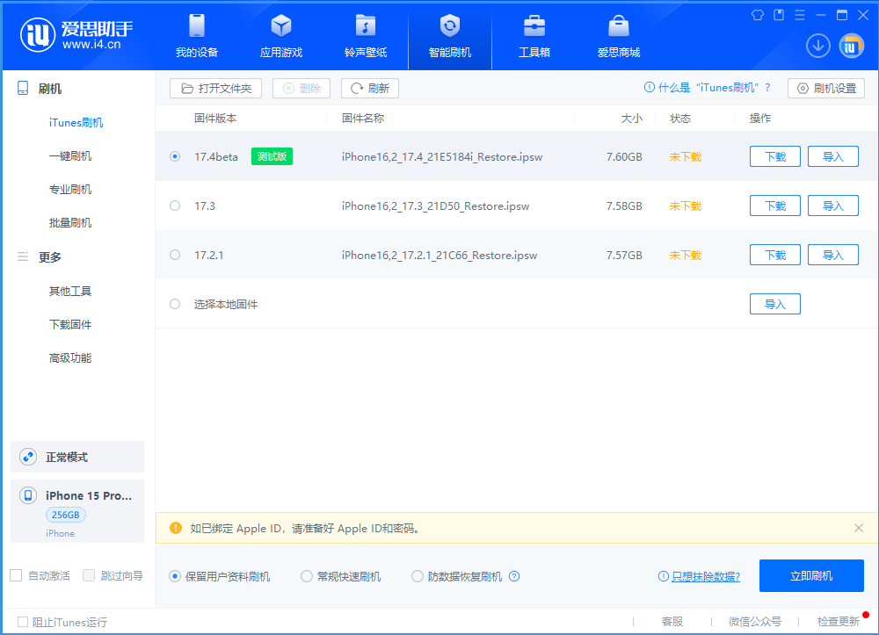Enable the 自动激活 checkbox
This screenshot has height=635, width=879.
point(15,575)
